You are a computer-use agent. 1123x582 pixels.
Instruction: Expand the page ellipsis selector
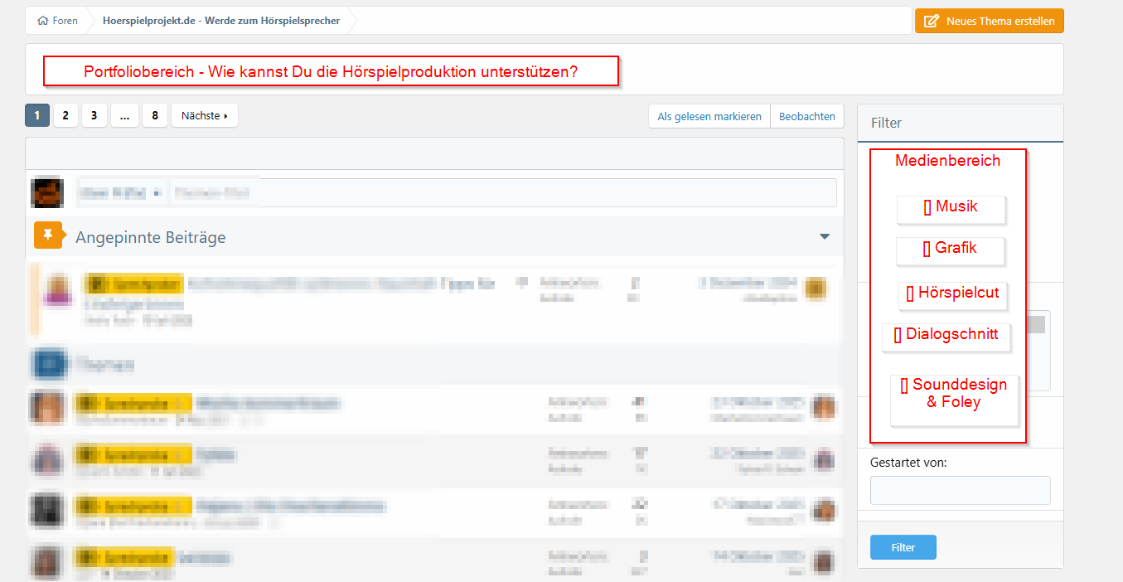123,116
